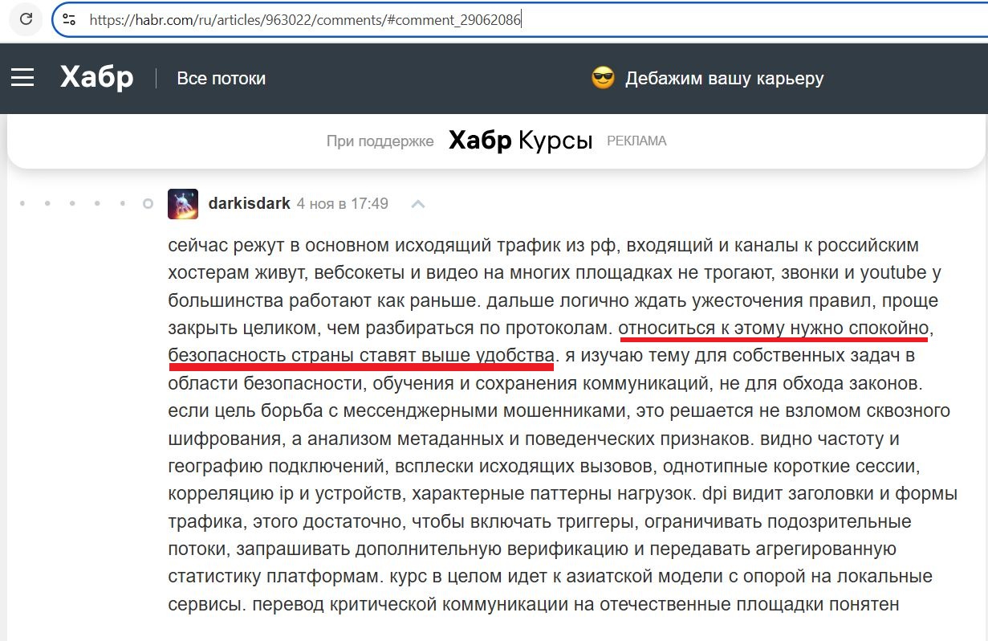988x641 pixels.
Task: Click underlined phrase безопасность страны ставят выше удобства
Action: tap(361, 355)
